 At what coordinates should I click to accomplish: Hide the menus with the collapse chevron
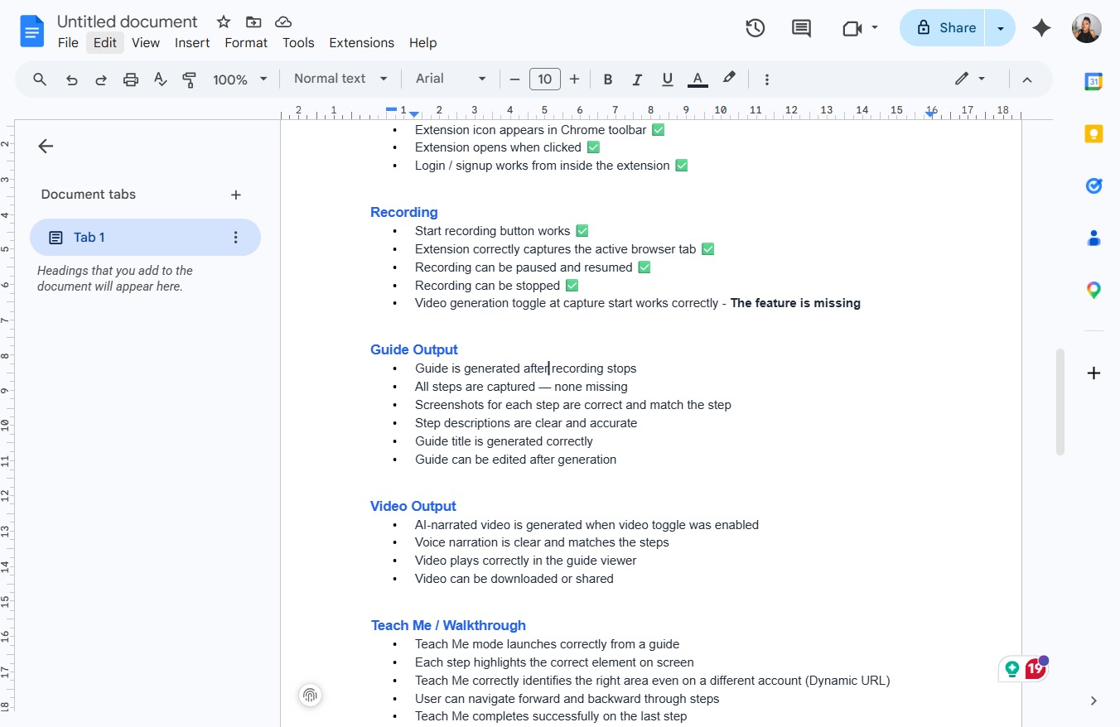click(x=1027, y=79)
